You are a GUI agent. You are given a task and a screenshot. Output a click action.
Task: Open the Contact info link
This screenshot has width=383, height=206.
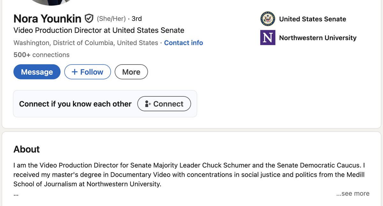(x=183, y=43)
